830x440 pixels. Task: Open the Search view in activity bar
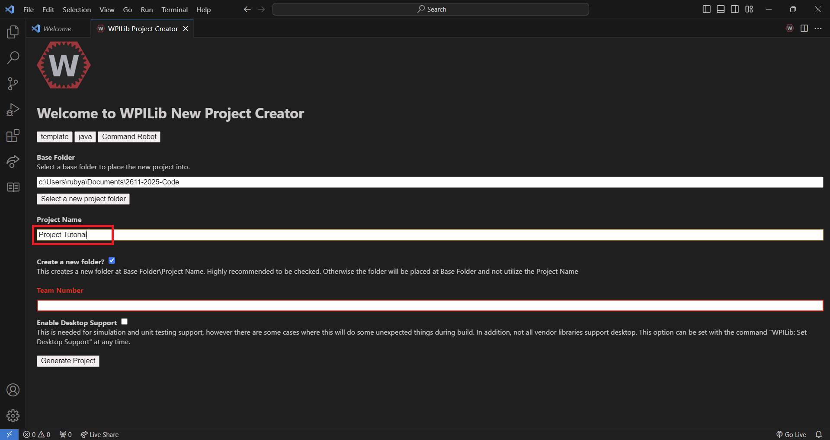pos(13,57)
